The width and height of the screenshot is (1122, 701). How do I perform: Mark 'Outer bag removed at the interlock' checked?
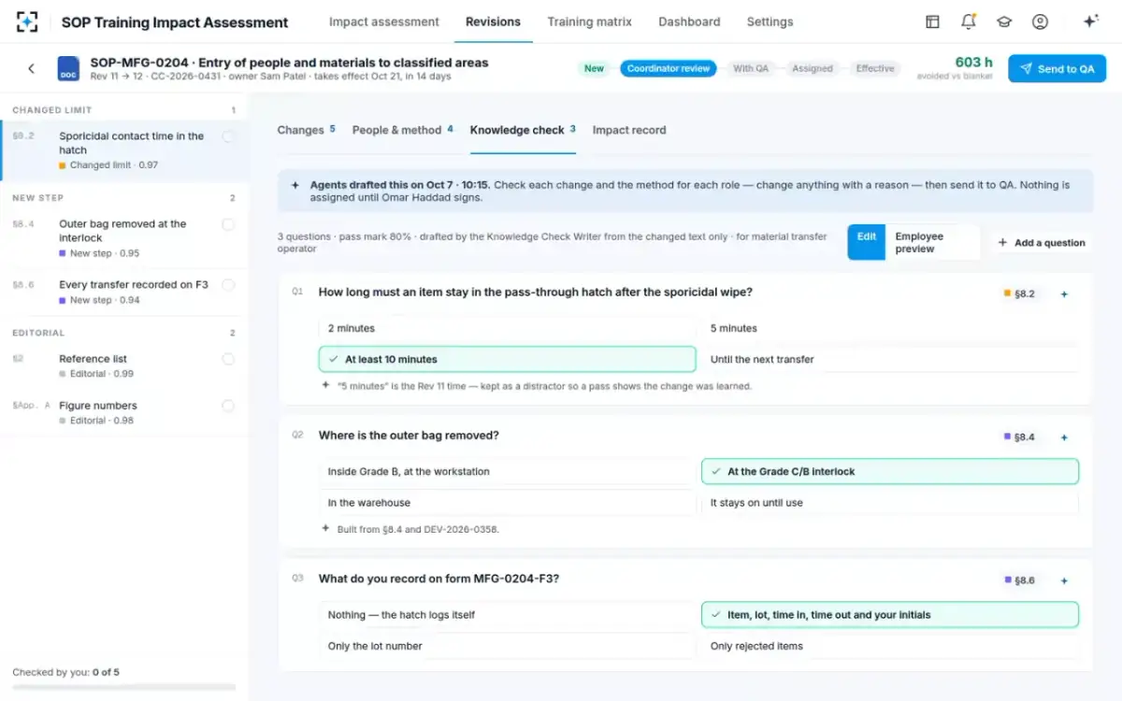click(228, 224)
